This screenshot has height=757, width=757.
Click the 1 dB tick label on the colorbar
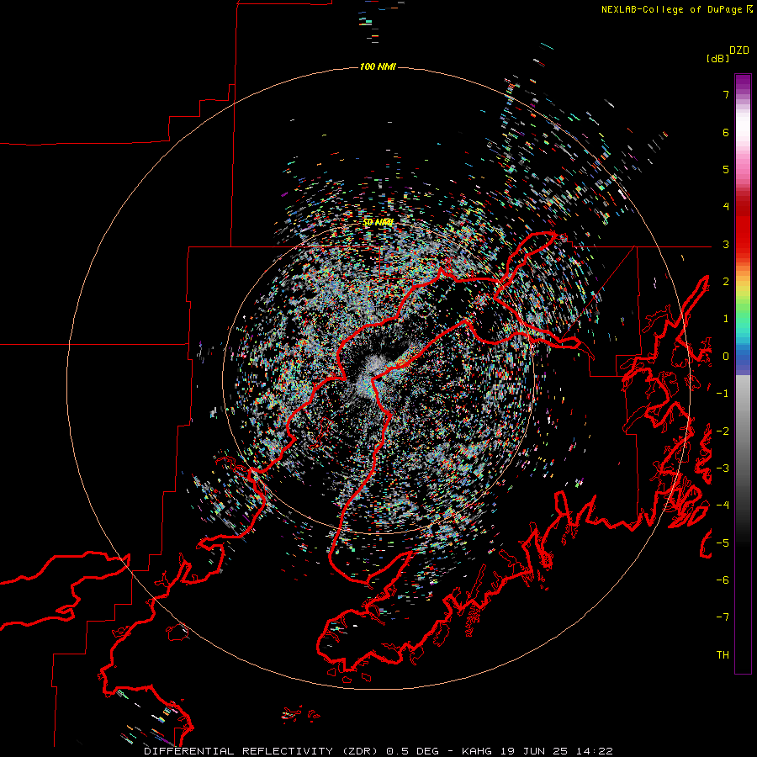[x=726, y=319]
